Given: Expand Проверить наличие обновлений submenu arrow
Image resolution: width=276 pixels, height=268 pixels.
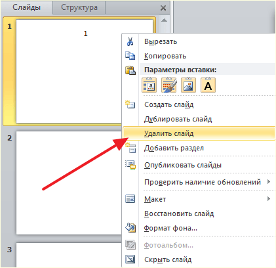Looking at the screenshot, I should [269, 181].
